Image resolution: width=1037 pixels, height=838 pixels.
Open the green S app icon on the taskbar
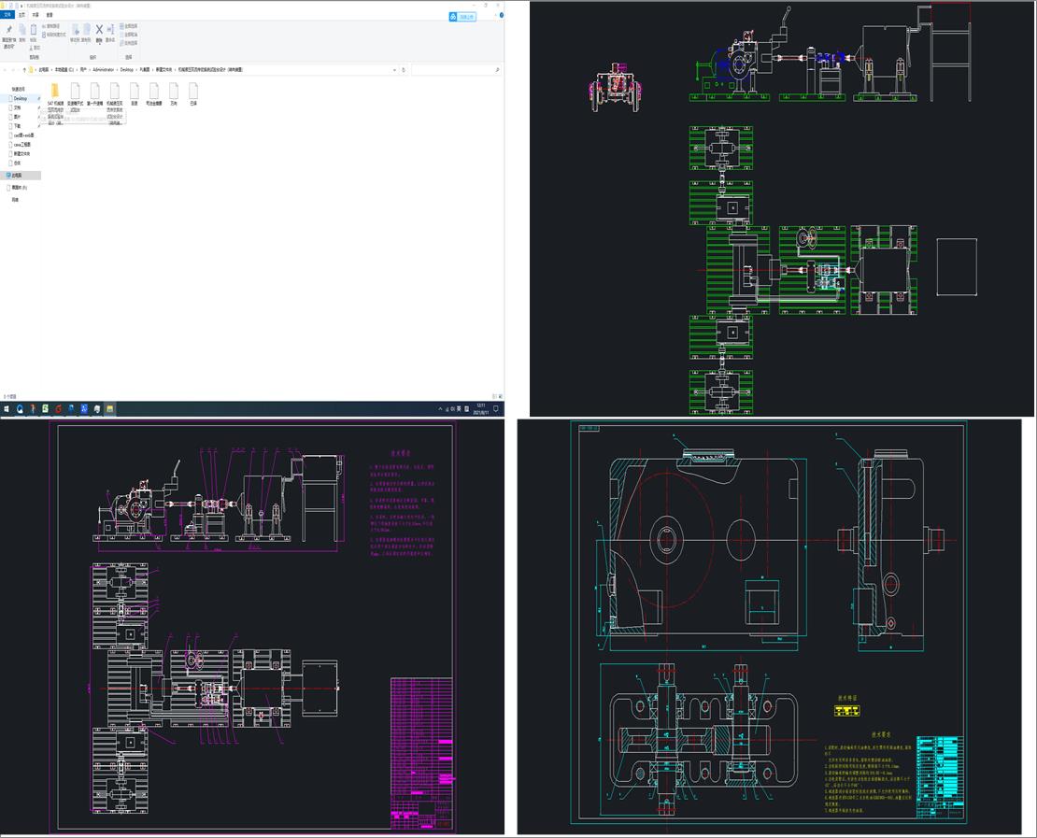point(45,409)
